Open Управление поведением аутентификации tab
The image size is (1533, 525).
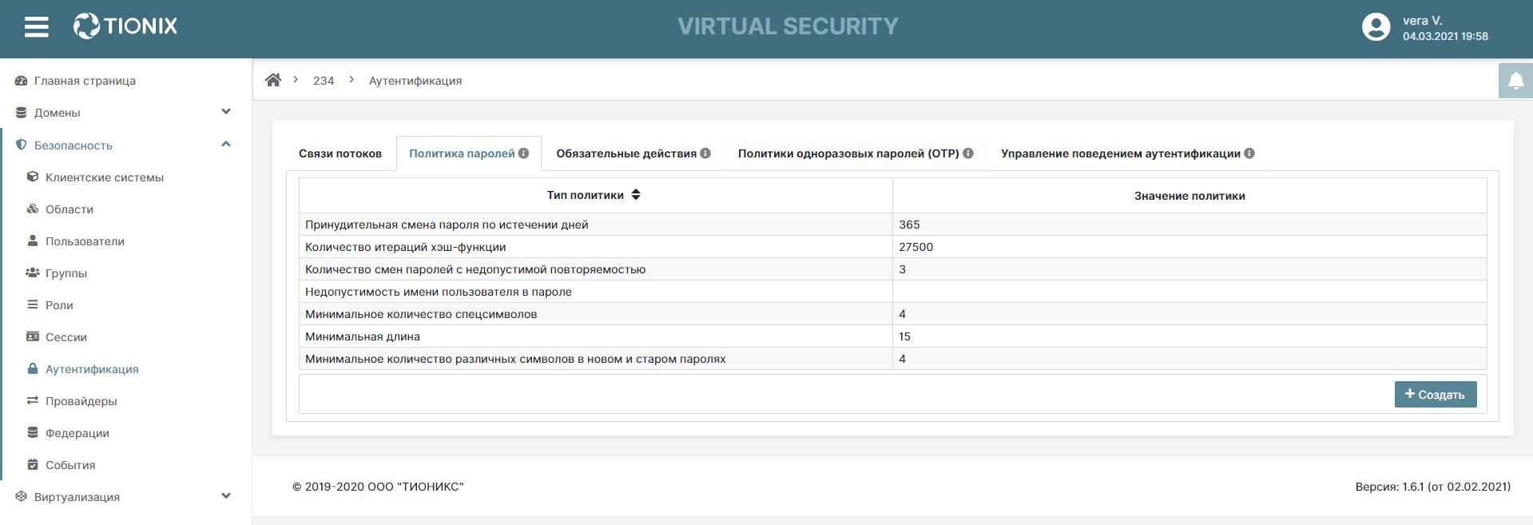(1128, 153)
